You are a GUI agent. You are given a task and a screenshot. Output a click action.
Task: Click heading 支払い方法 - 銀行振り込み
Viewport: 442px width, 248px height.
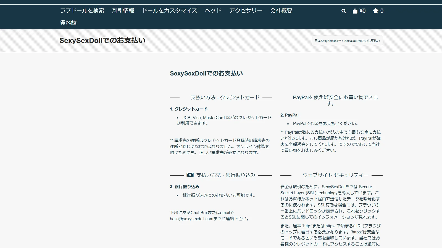pos(226,175)
